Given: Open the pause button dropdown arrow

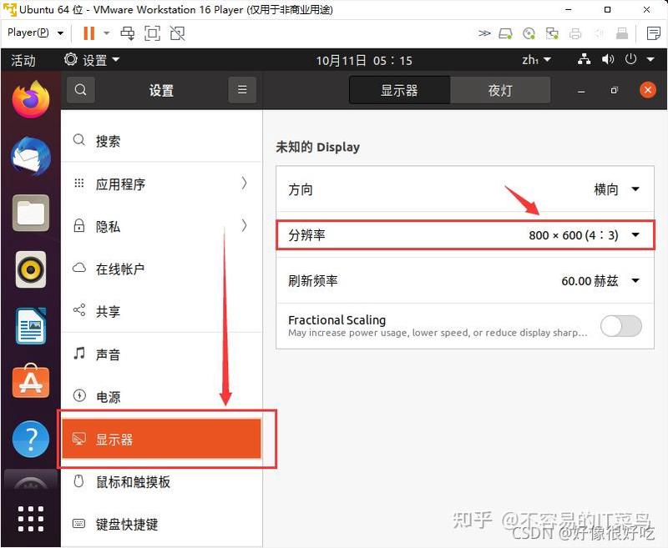Looking at the screenshot, I should click(x=107, y=33).
